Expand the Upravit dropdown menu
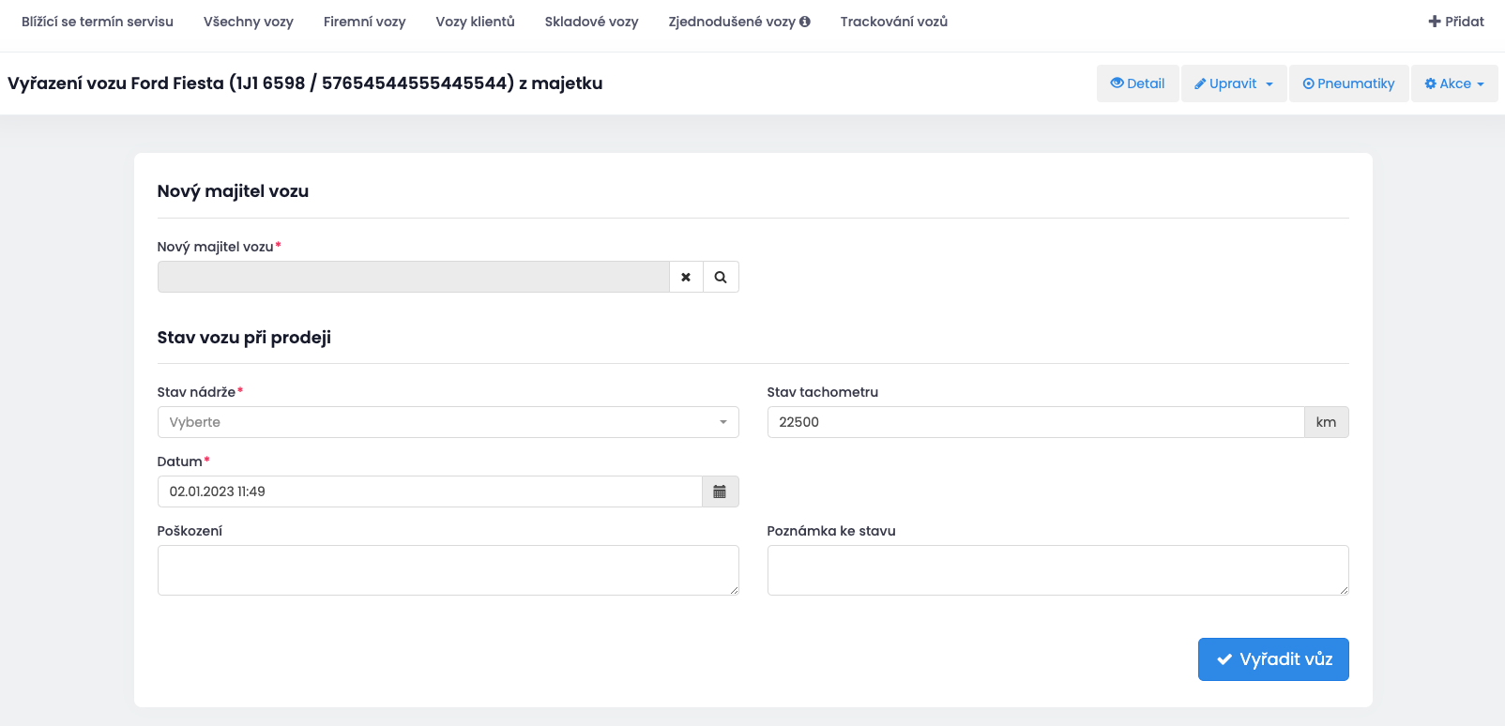Image resolution: width=1505 pixels, height=726 pixels. coord(1233,83)
